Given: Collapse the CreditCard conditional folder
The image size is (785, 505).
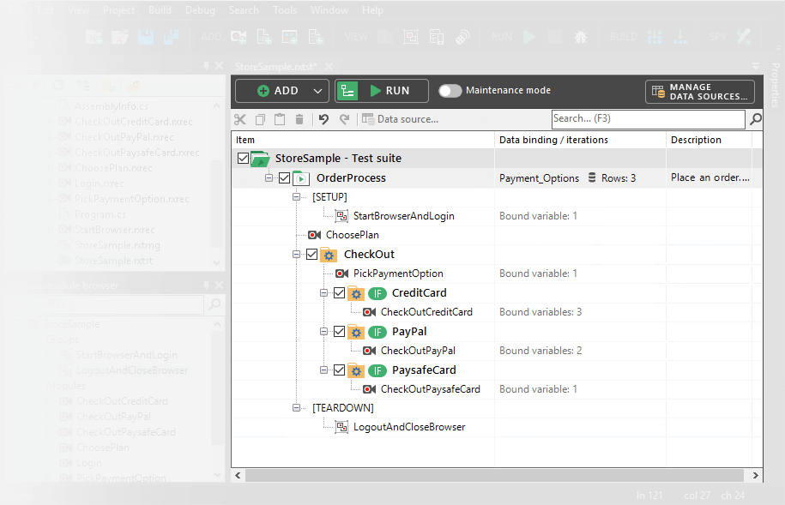Looking at the screenshot, I should [x=323, y=292].
